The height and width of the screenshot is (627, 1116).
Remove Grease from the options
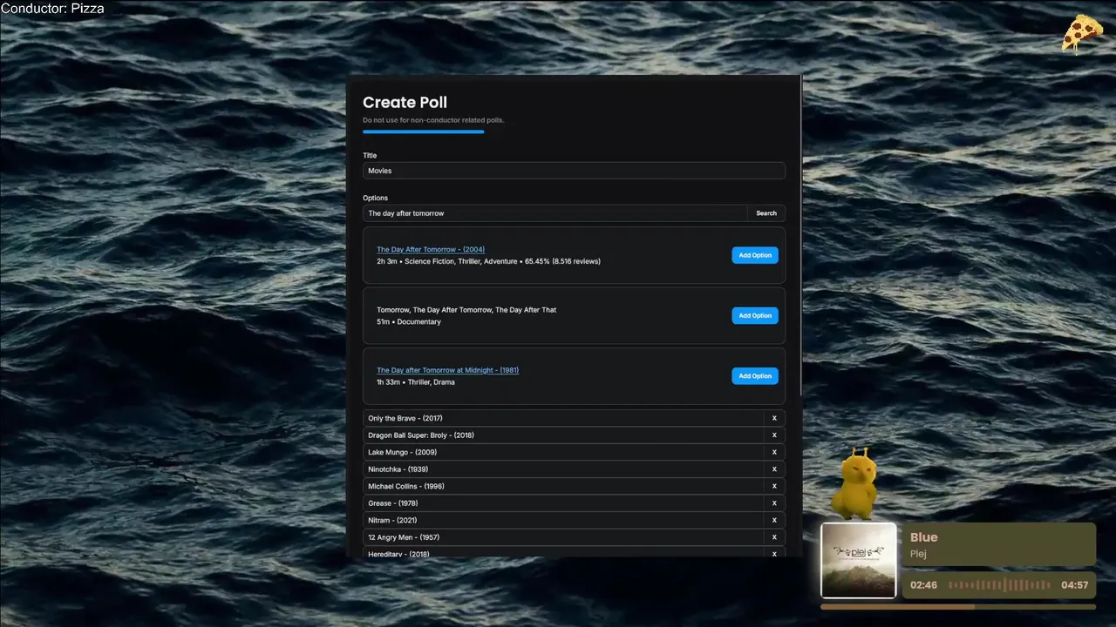tap(774, 503)
